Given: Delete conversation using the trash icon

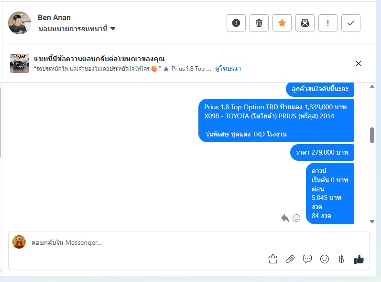Looking at the screenshot, I should click(259, 23).
